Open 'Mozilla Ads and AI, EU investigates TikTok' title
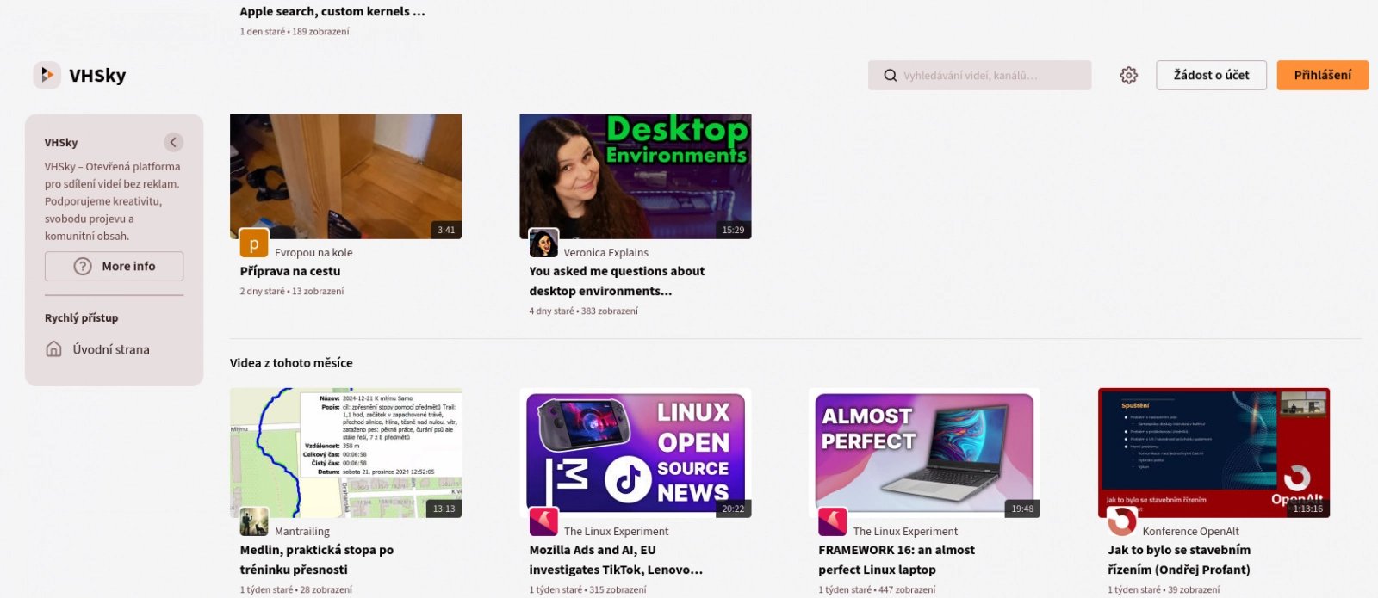This screenshot has width=1378, height=598. [x=616, y=560]
